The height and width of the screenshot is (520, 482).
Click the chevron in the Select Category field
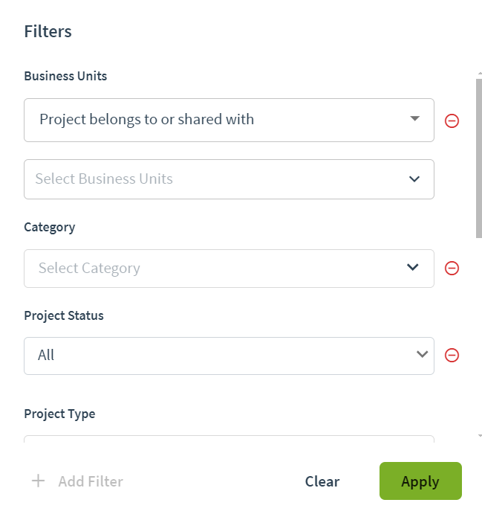[412, 267]
